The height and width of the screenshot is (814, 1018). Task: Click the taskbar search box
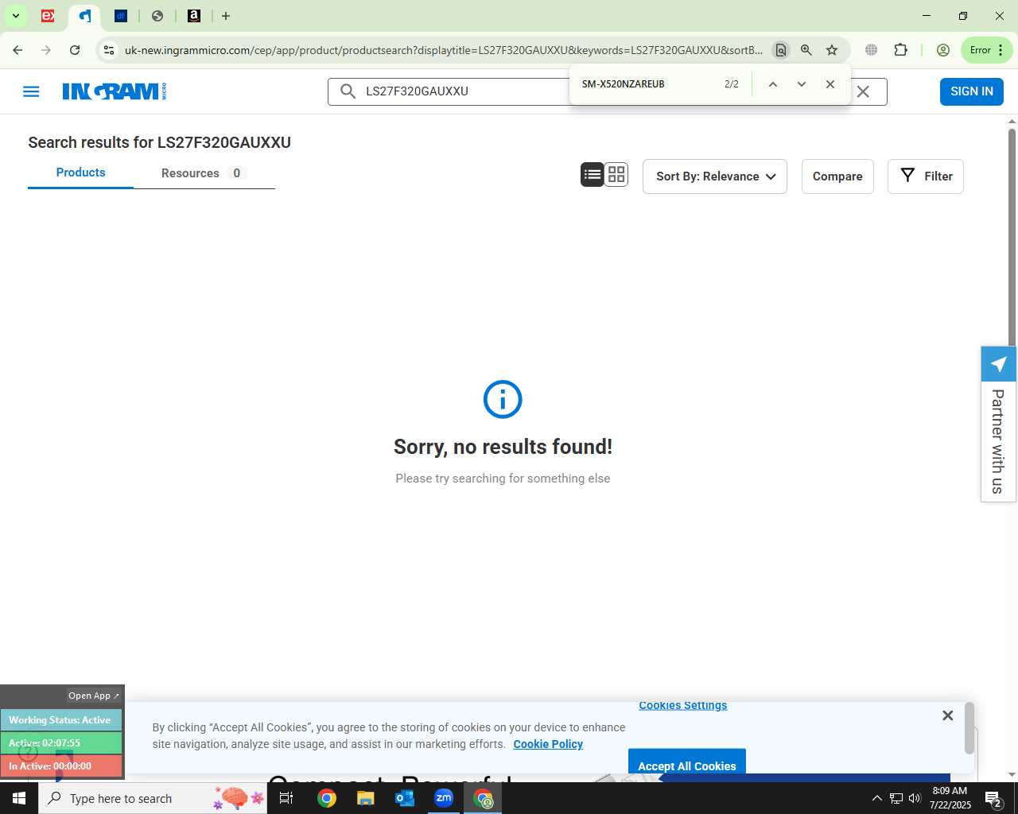point(153,798)
